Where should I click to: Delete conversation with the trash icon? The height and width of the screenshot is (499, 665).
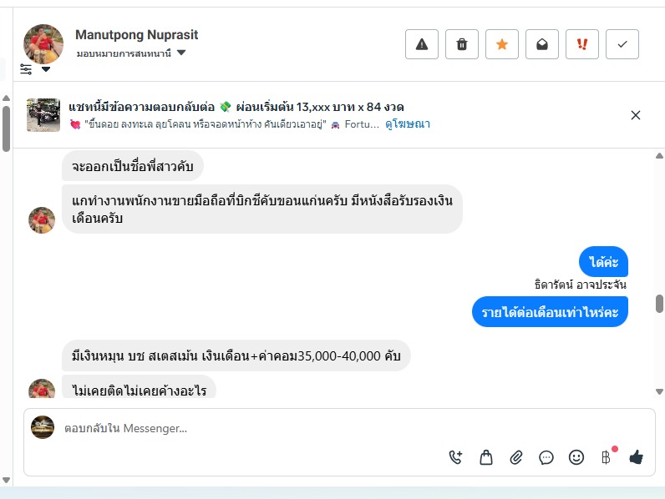462,44
